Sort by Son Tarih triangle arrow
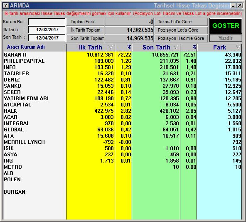 176,47
